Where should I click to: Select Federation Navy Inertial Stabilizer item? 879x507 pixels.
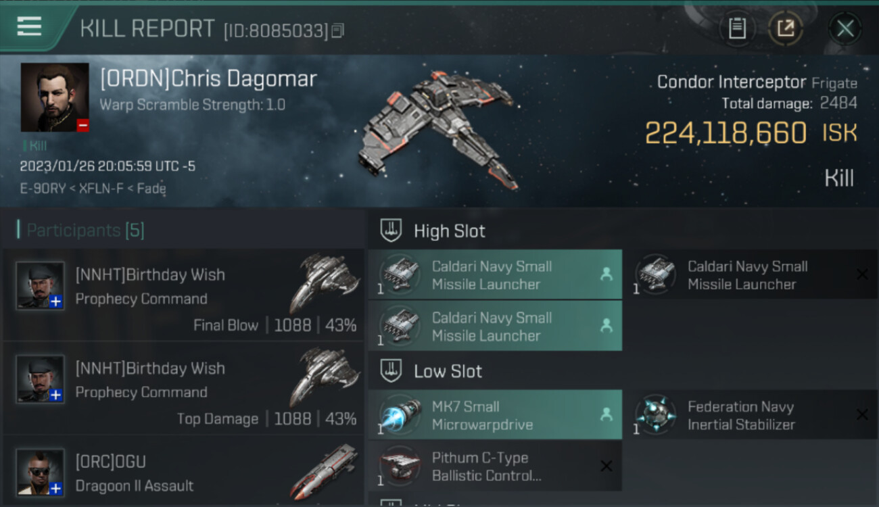751,415
